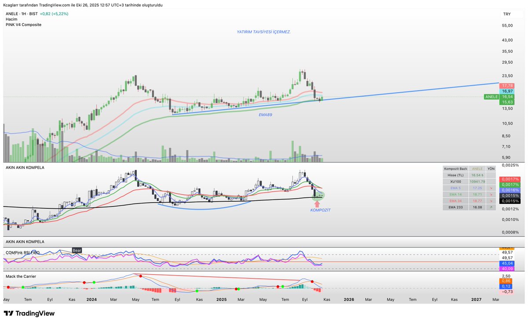Screen dimensions: 528x323
Task: Click the 18.77 table value
Action: click(x=477, y=200)
